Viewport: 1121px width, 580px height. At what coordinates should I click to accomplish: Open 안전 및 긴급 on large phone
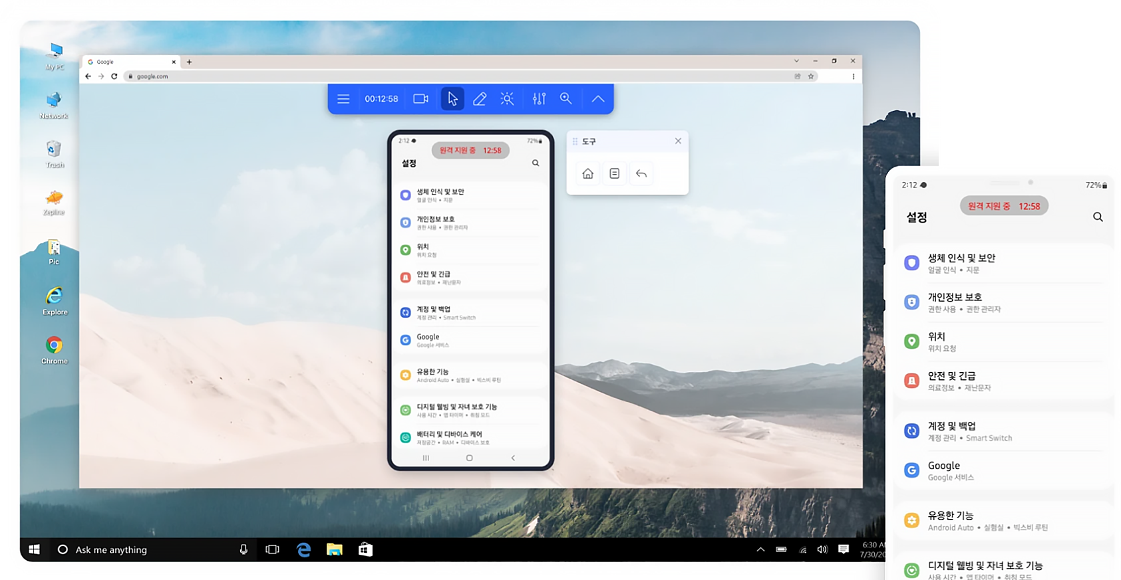coord(1005,381)
